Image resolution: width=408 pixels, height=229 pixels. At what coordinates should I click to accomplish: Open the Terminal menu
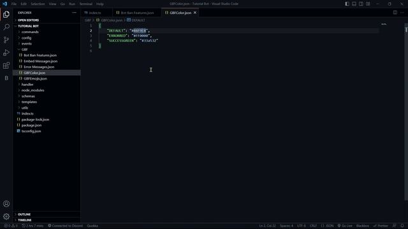[86, 4]
